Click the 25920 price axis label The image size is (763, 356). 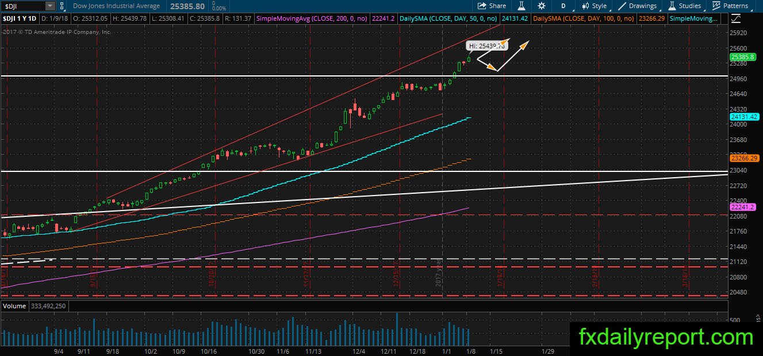click(738, 33)
